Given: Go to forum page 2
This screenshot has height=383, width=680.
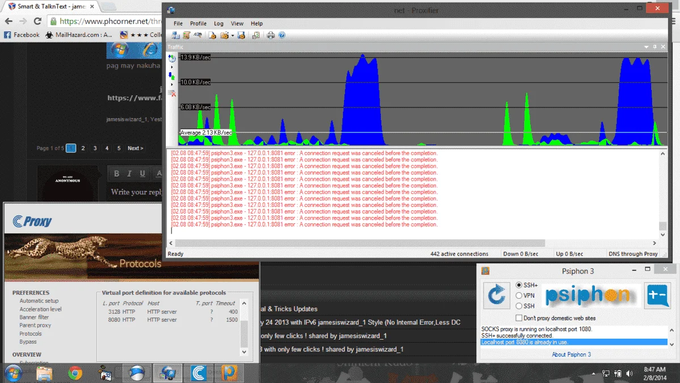Looking at the screenshot, I should pos(83,148).
